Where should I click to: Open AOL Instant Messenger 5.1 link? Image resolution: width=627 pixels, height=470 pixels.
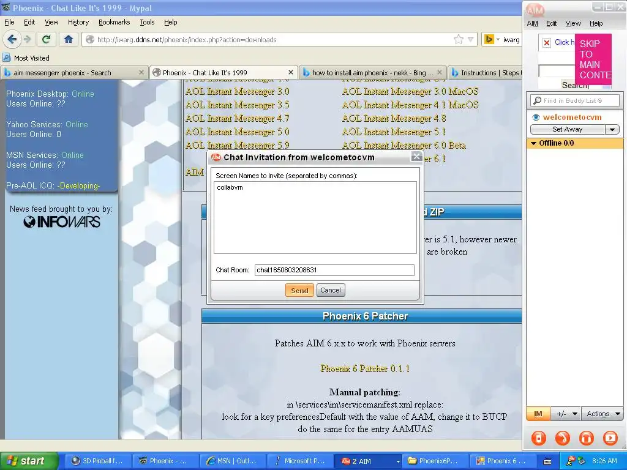pos(394,132)
